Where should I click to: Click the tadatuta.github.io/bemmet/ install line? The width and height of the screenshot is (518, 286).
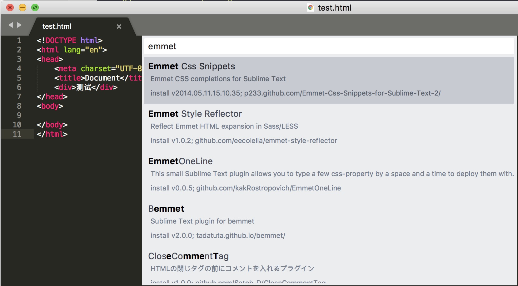(x=218, y=235)
